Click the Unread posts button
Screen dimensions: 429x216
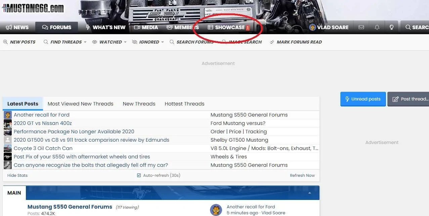[x=363, y=99]
